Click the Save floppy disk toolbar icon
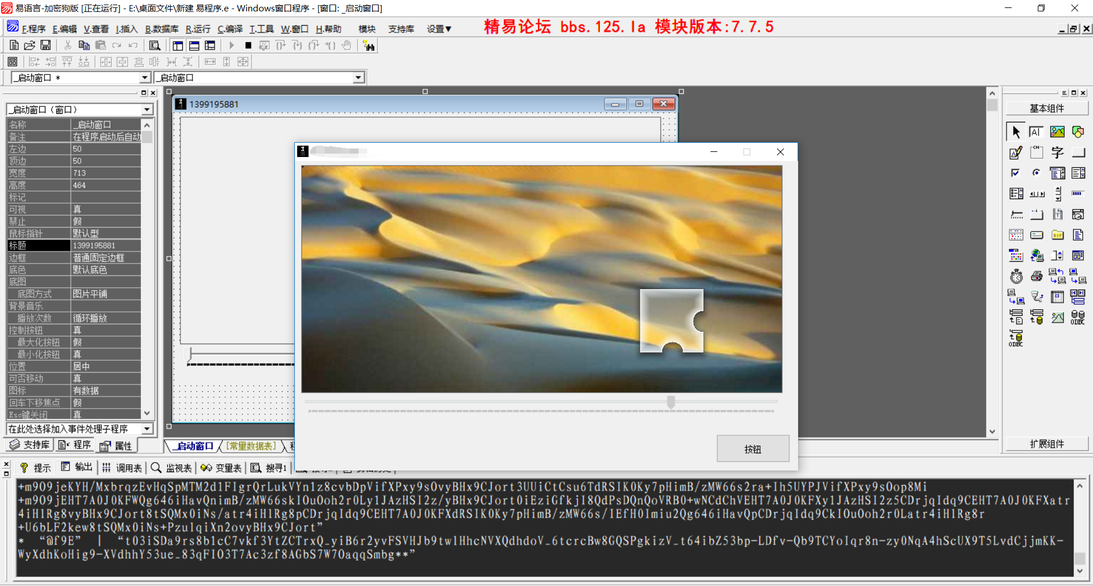 (46, 46)
